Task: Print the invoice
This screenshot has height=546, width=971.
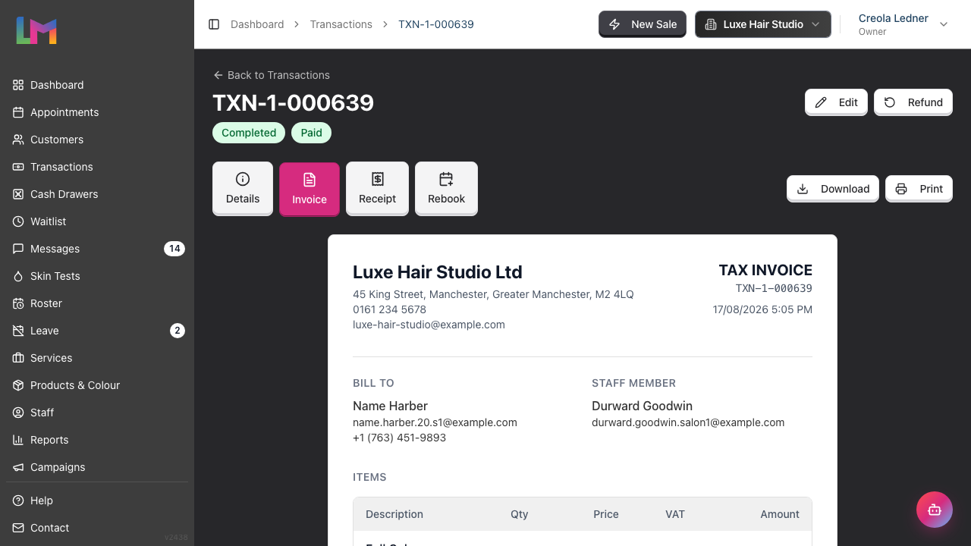Action: coord(919,189)
